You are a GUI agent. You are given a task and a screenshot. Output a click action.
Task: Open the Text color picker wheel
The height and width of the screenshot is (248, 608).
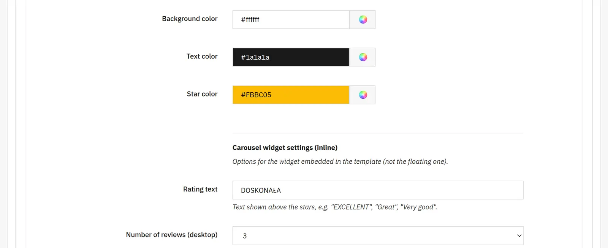point(363,57)
